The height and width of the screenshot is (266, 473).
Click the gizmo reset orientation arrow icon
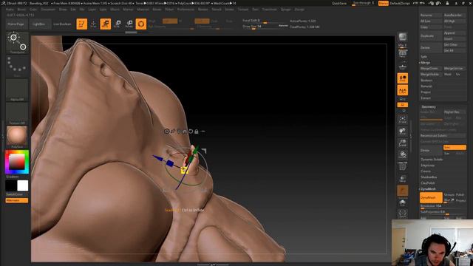[191, 132]
